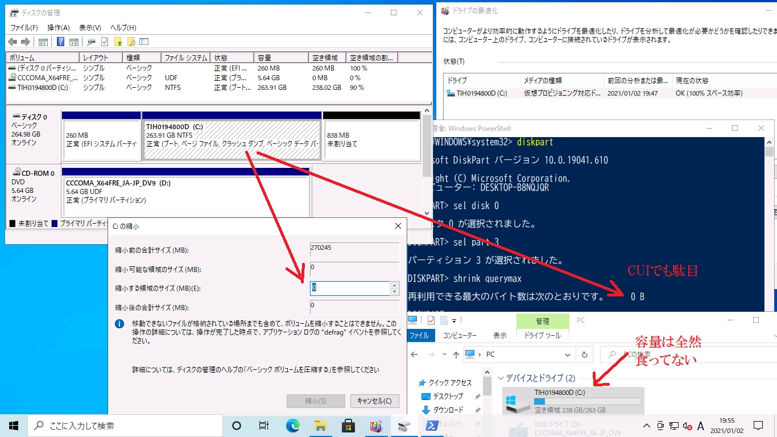This screenshot has width=777, height=437.
Task: Click the shrink size (MB) input field
Action: [x=350, y=288]
